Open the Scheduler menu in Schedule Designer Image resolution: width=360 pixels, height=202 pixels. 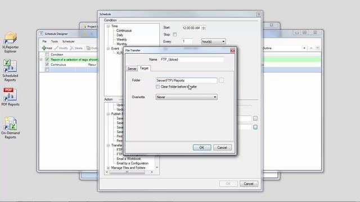point(69,42)
